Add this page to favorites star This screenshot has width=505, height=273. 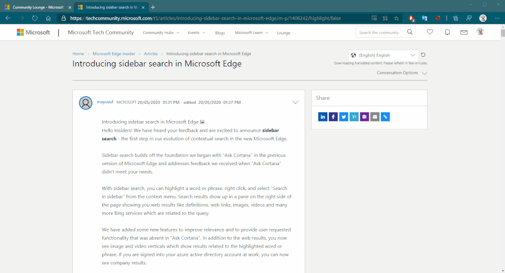point(397,18)
